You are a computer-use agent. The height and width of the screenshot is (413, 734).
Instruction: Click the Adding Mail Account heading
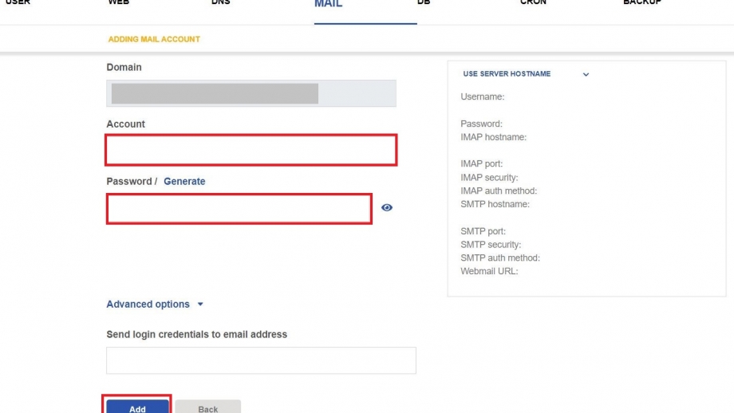154,39
